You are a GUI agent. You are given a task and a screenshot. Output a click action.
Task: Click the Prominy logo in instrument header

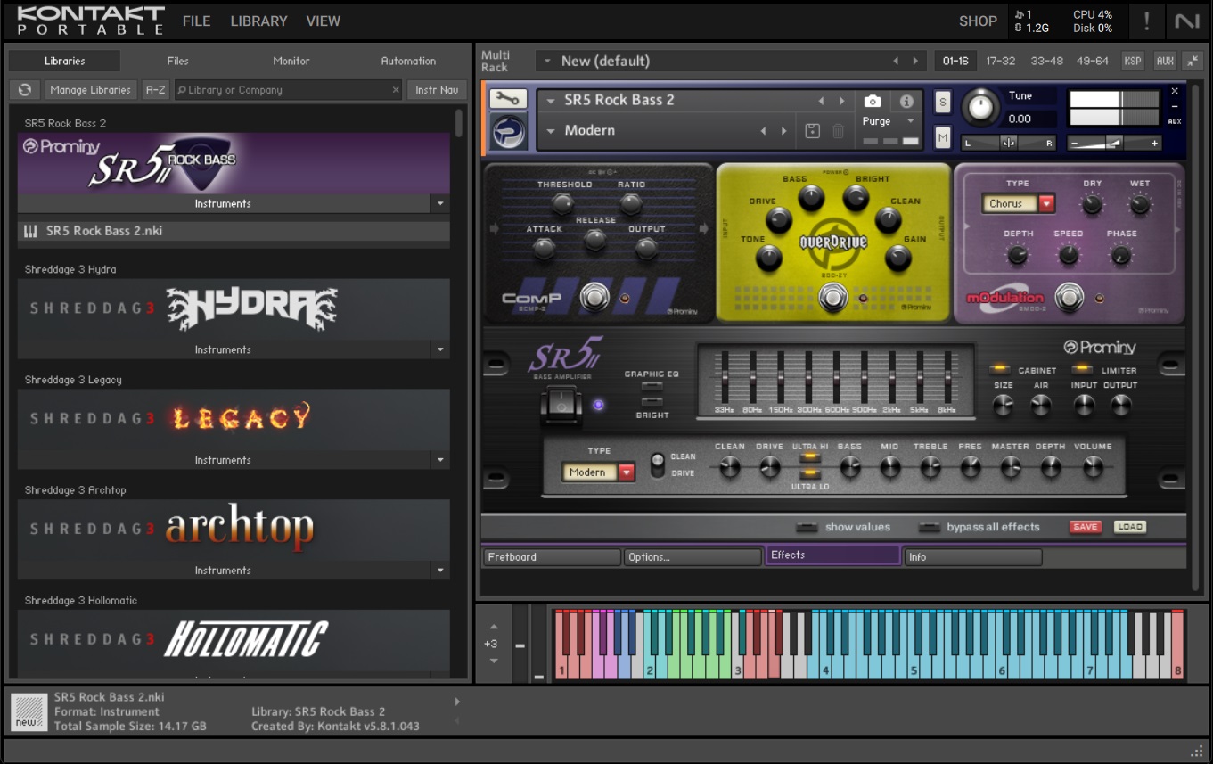click(x=507, y=131)
